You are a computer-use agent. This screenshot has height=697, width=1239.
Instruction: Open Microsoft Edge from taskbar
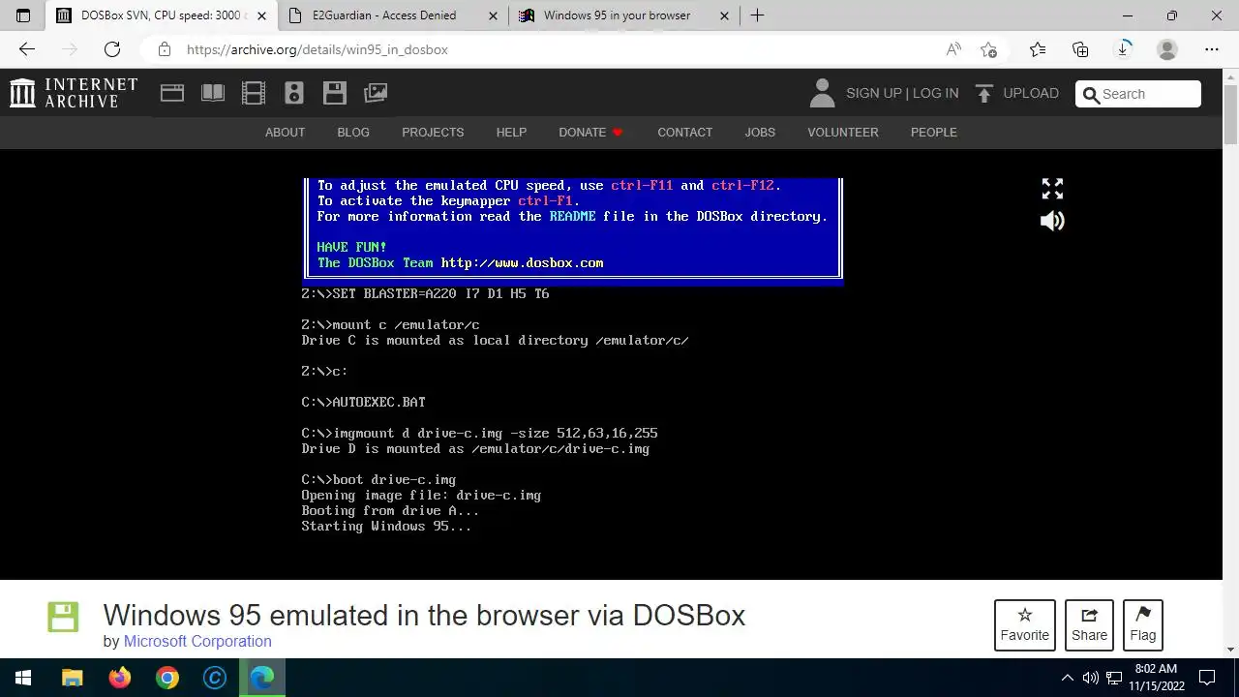coord(262,678)
